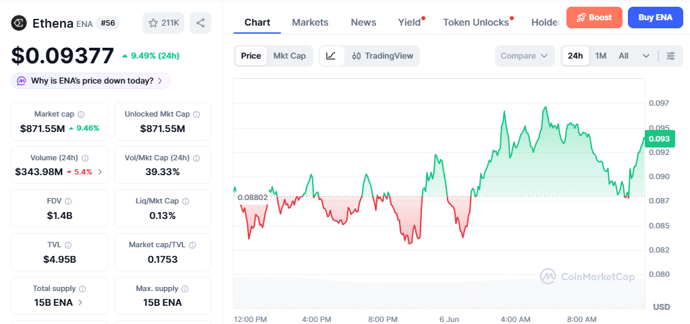Add ENA to watchlist with star 211K
This screenshot has height=324, width=690.
(x=163, y=23)
